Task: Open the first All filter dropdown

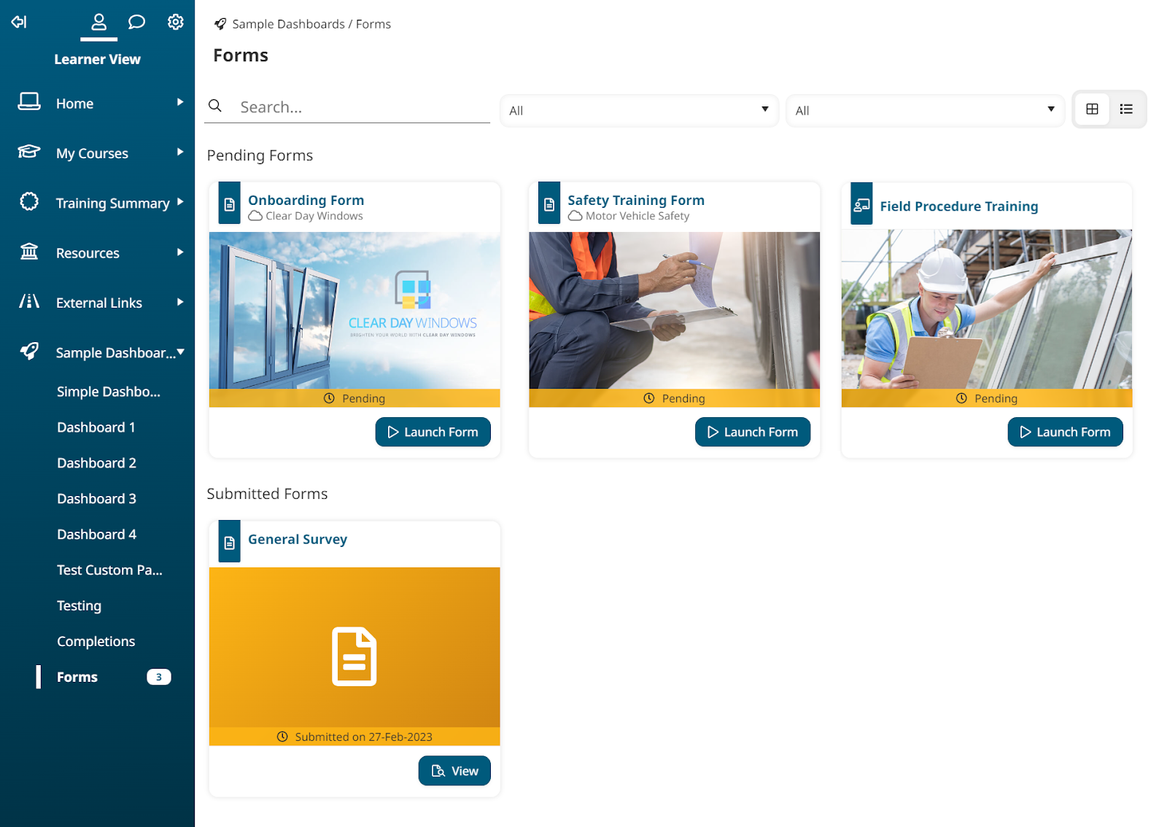Action: click(x=638, y=110)
